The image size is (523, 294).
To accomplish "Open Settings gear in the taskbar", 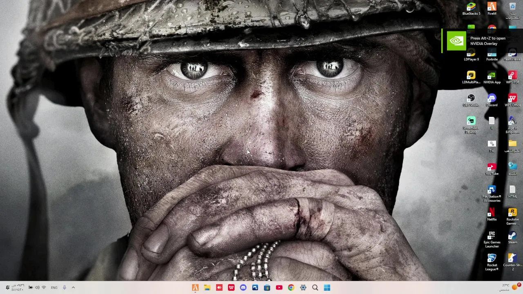I will tap(303, 287).
